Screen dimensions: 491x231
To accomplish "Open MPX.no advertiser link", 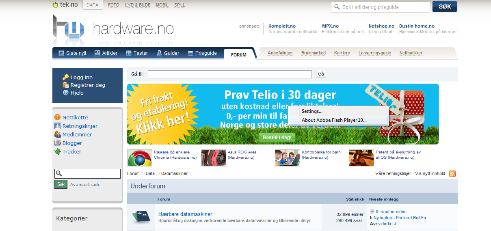I will pyautogui.click(x=330, y=26).
